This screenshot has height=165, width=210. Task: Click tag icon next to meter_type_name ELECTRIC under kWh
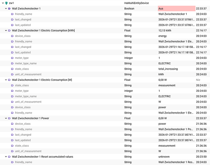click(x=12, y=63)
